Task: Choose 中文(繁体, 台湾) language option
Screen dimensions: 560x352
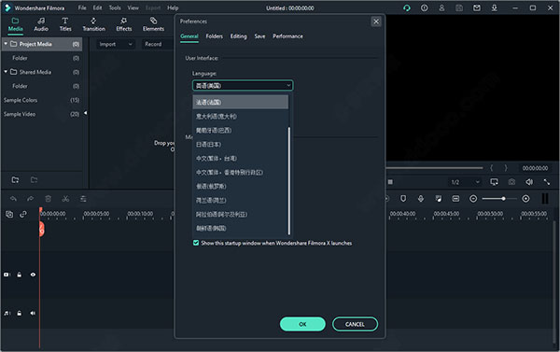Action: (241, 159)
